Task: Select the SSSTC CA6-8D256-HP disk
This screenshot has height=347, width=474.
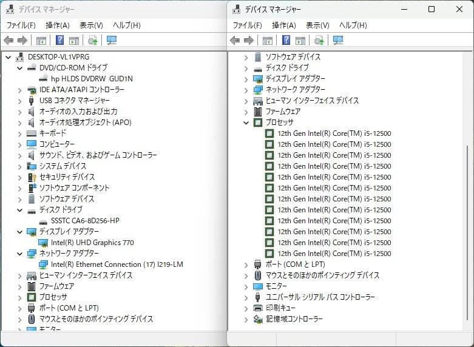Action: click(85, 221)
